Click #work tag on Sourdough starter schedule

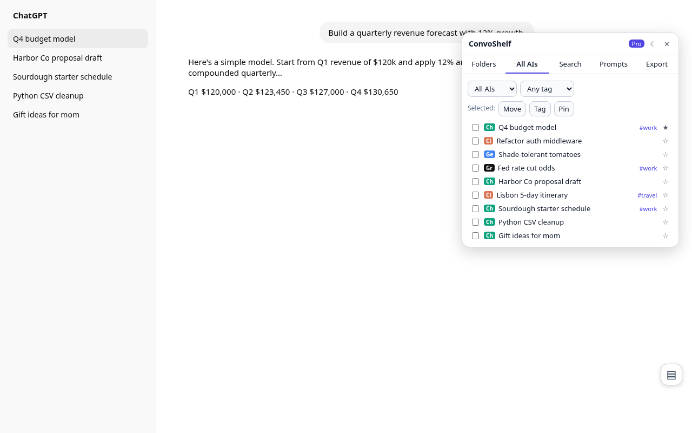click(x=648, y=209)
